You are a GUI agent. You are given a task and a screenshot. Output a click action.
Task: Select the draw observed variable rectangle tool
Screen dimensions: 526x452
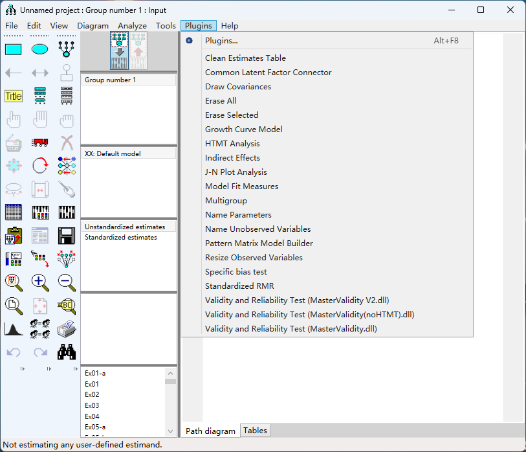point(14,49)
